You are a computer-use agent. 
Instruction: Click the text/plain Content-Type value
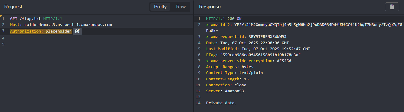click(x=251, y=73)
